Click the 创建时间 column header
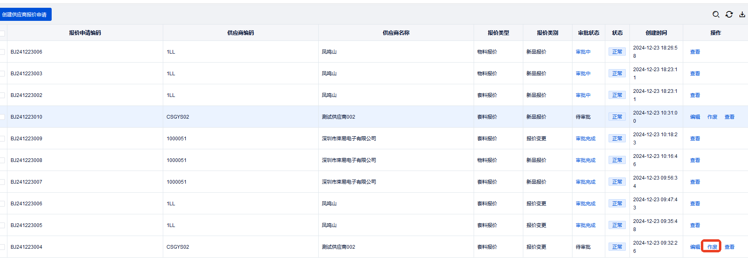748x263 pixels. [656, 33]
